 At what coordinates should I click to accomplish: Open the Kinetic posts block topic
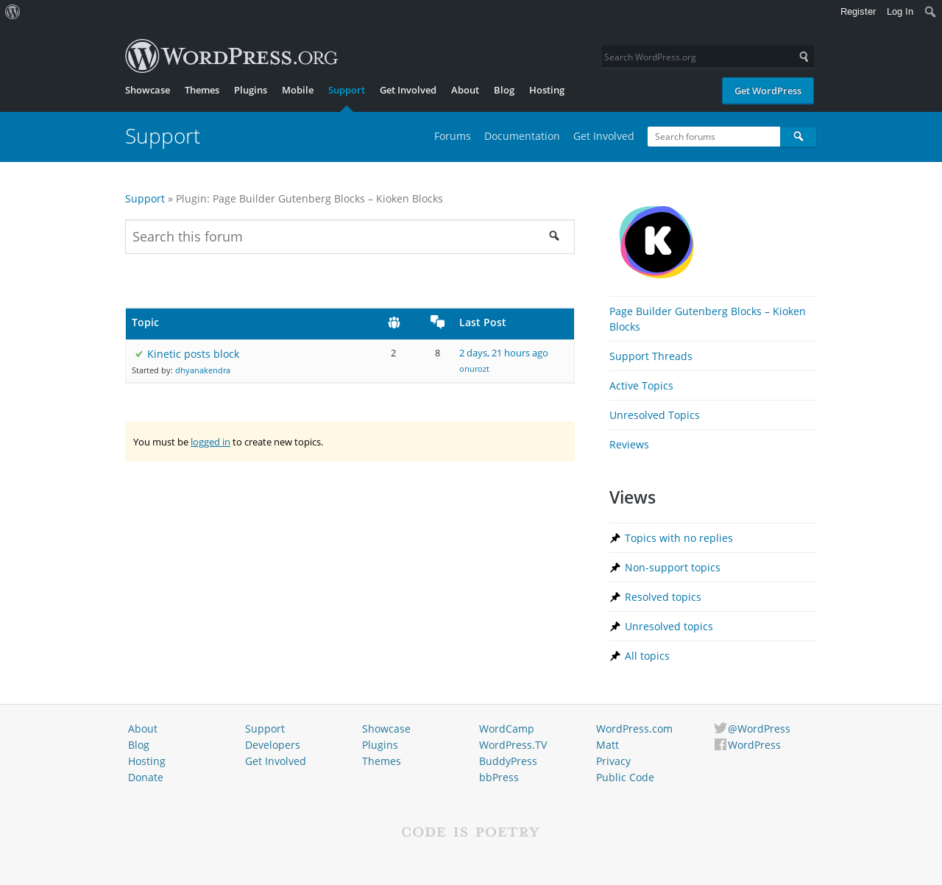[193, 354]
